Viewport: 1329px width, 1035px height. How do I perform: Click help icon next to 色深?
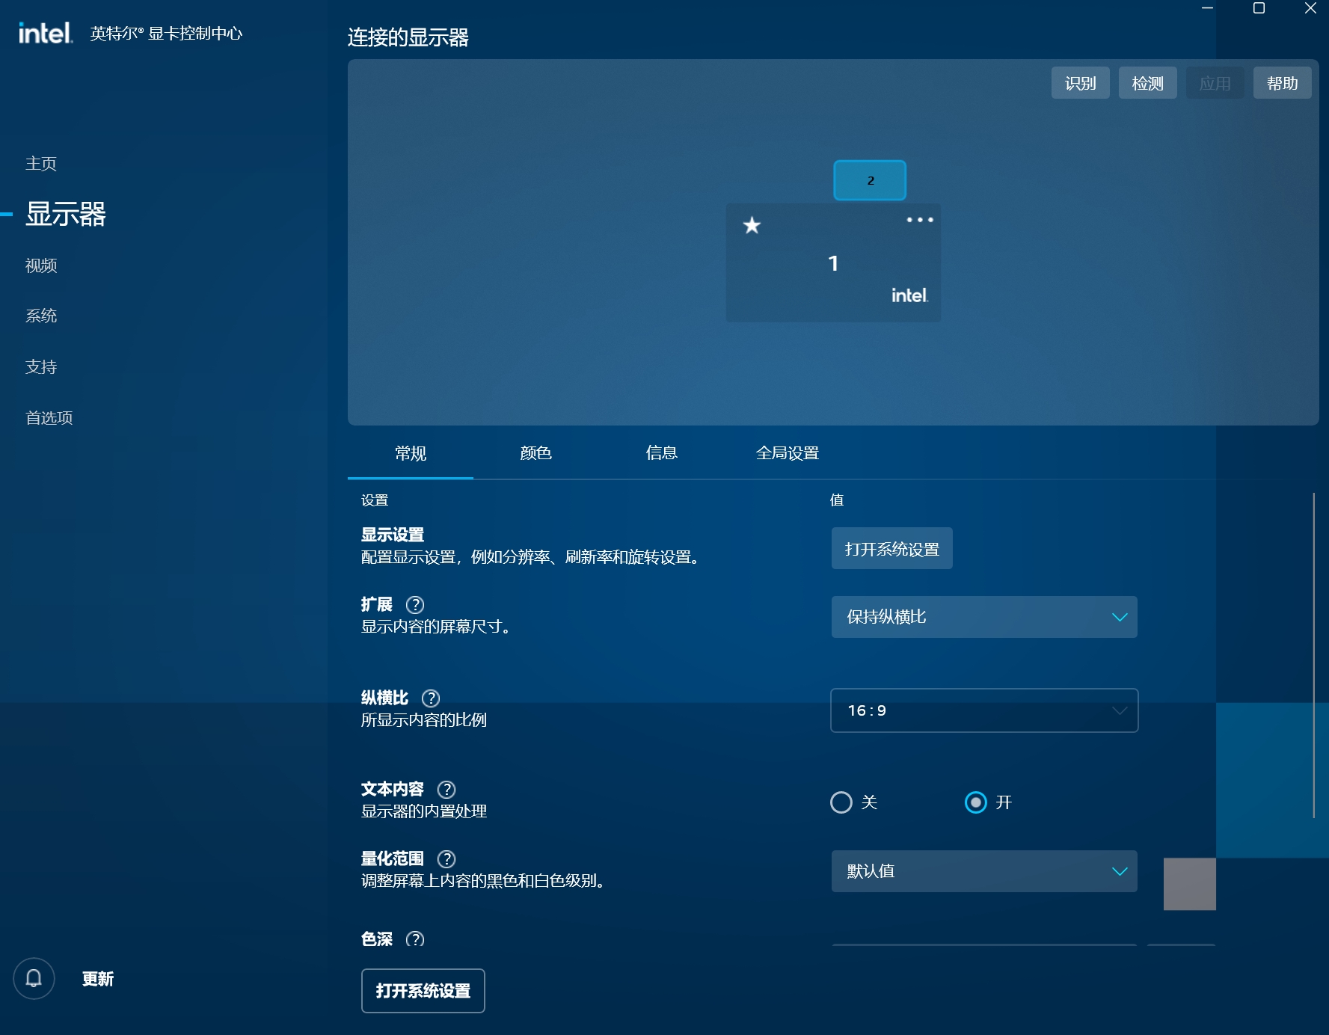[x=414, y=939]
